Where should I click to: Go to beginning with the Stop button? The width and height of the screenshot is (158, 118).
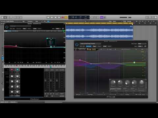(x=55, y=17)
